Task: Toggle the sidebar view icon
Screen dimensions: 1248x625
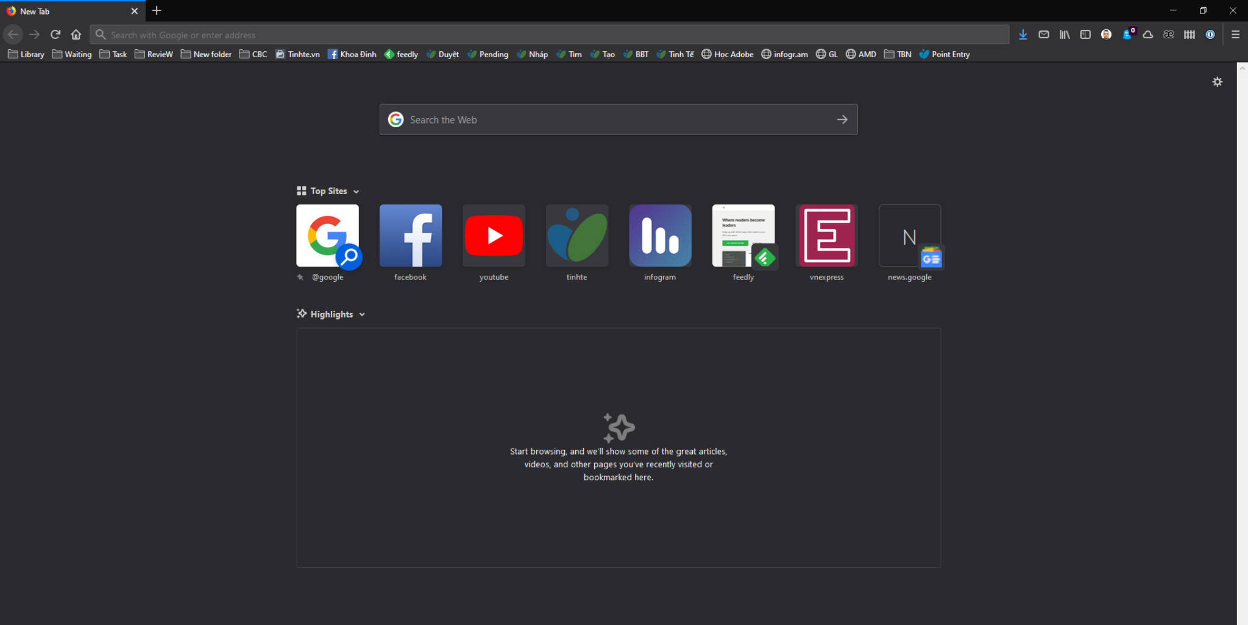Action: 1085,35
